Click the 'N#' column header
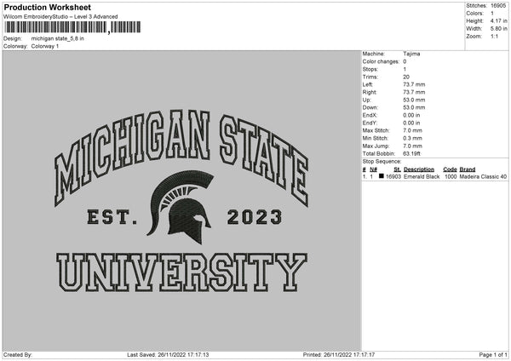511x361 pixels. tap(374, 169)
